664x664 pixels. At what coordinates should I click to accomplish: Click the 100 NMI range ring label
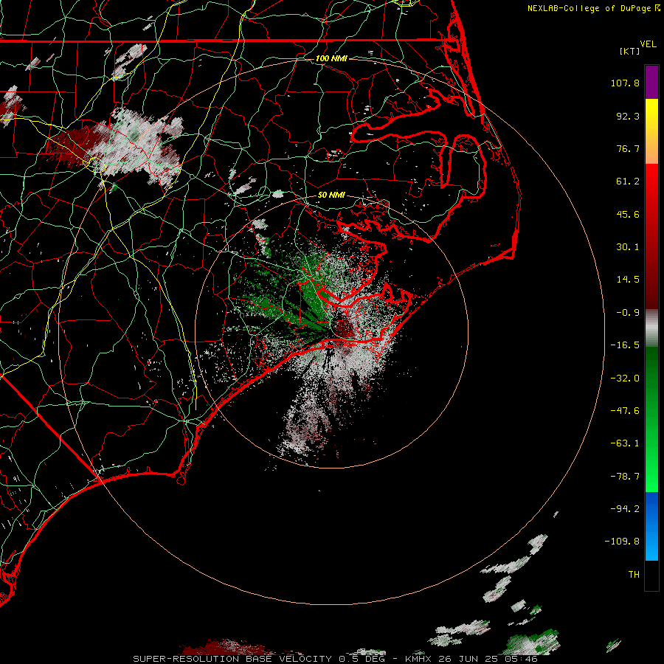331,58
